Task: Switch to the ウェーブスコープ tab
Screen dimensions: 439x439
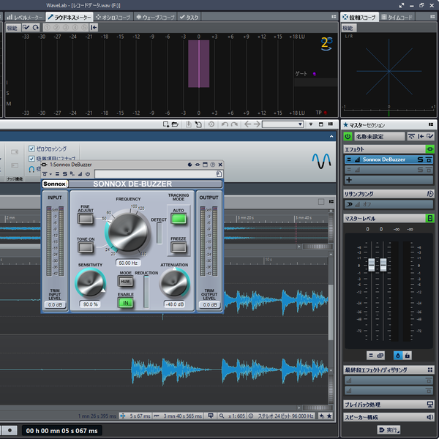Action: click(x=155, y=18)
